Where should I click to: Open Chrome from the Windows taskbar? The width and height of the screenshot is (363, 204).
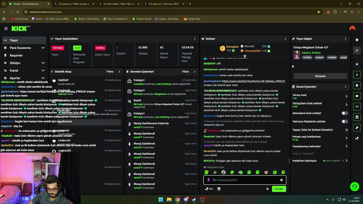177,199
